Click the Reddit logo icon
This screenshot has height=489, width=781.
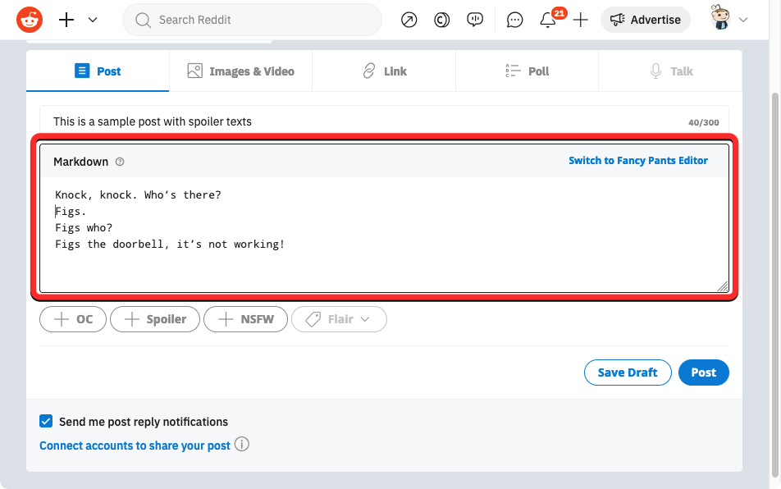click(30, 20)
